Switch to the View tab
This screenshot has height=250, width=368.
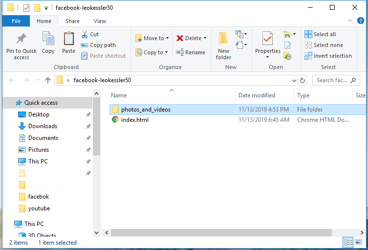click(100, 21)
